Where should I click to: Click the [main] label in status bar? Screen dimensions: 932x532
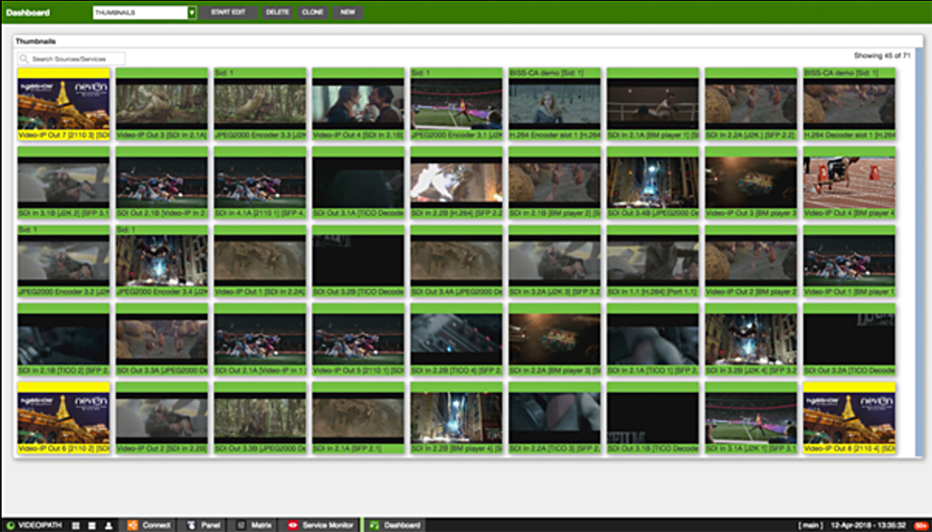point(811,525)
